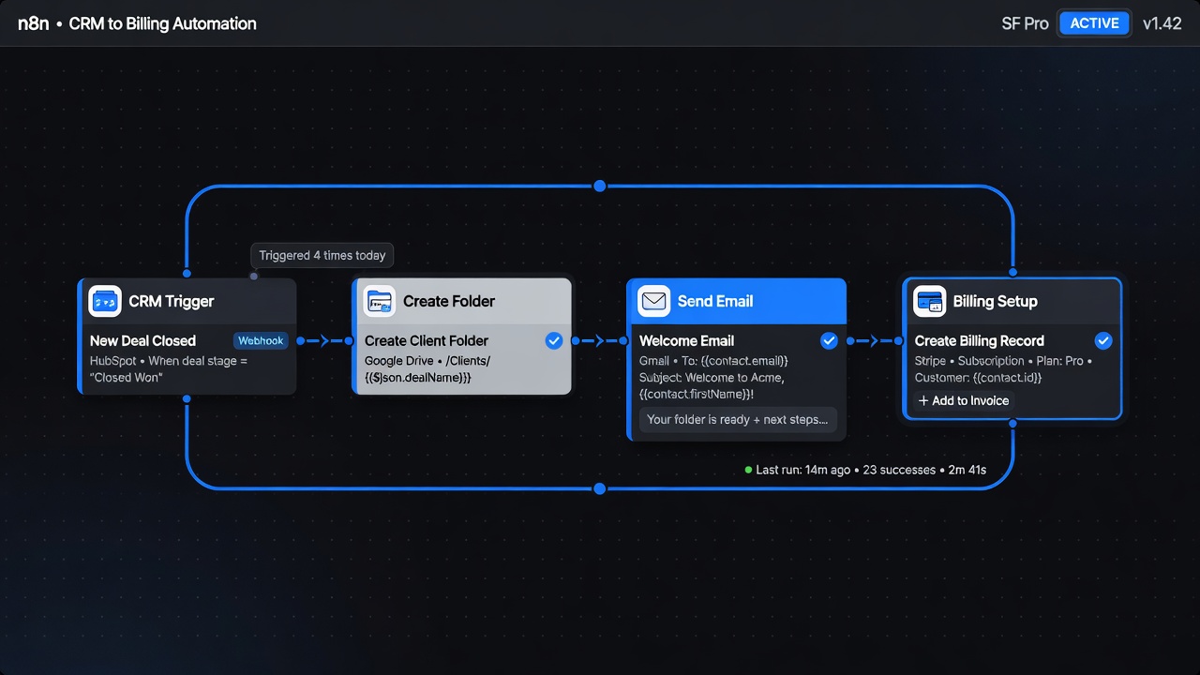Click the Google Drive /Clients/ path text
This screenshot has height=675, width=1200.
[x=427, y=368]
